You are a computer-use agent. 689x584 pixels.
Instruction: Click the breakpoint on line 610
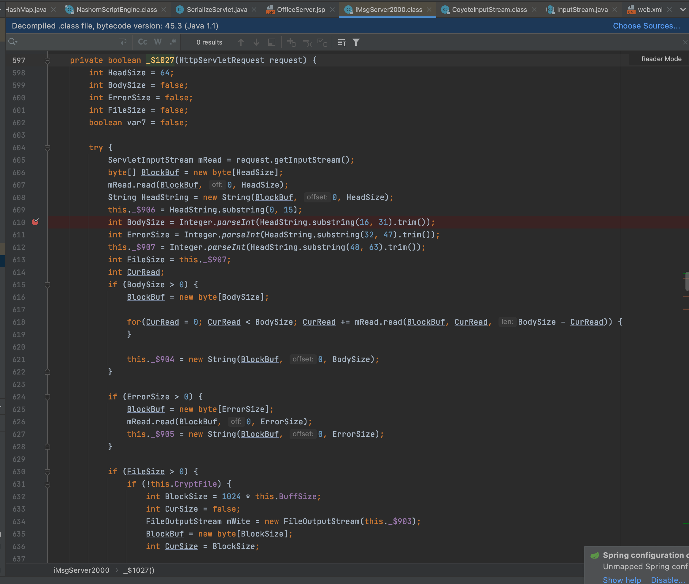35,222
